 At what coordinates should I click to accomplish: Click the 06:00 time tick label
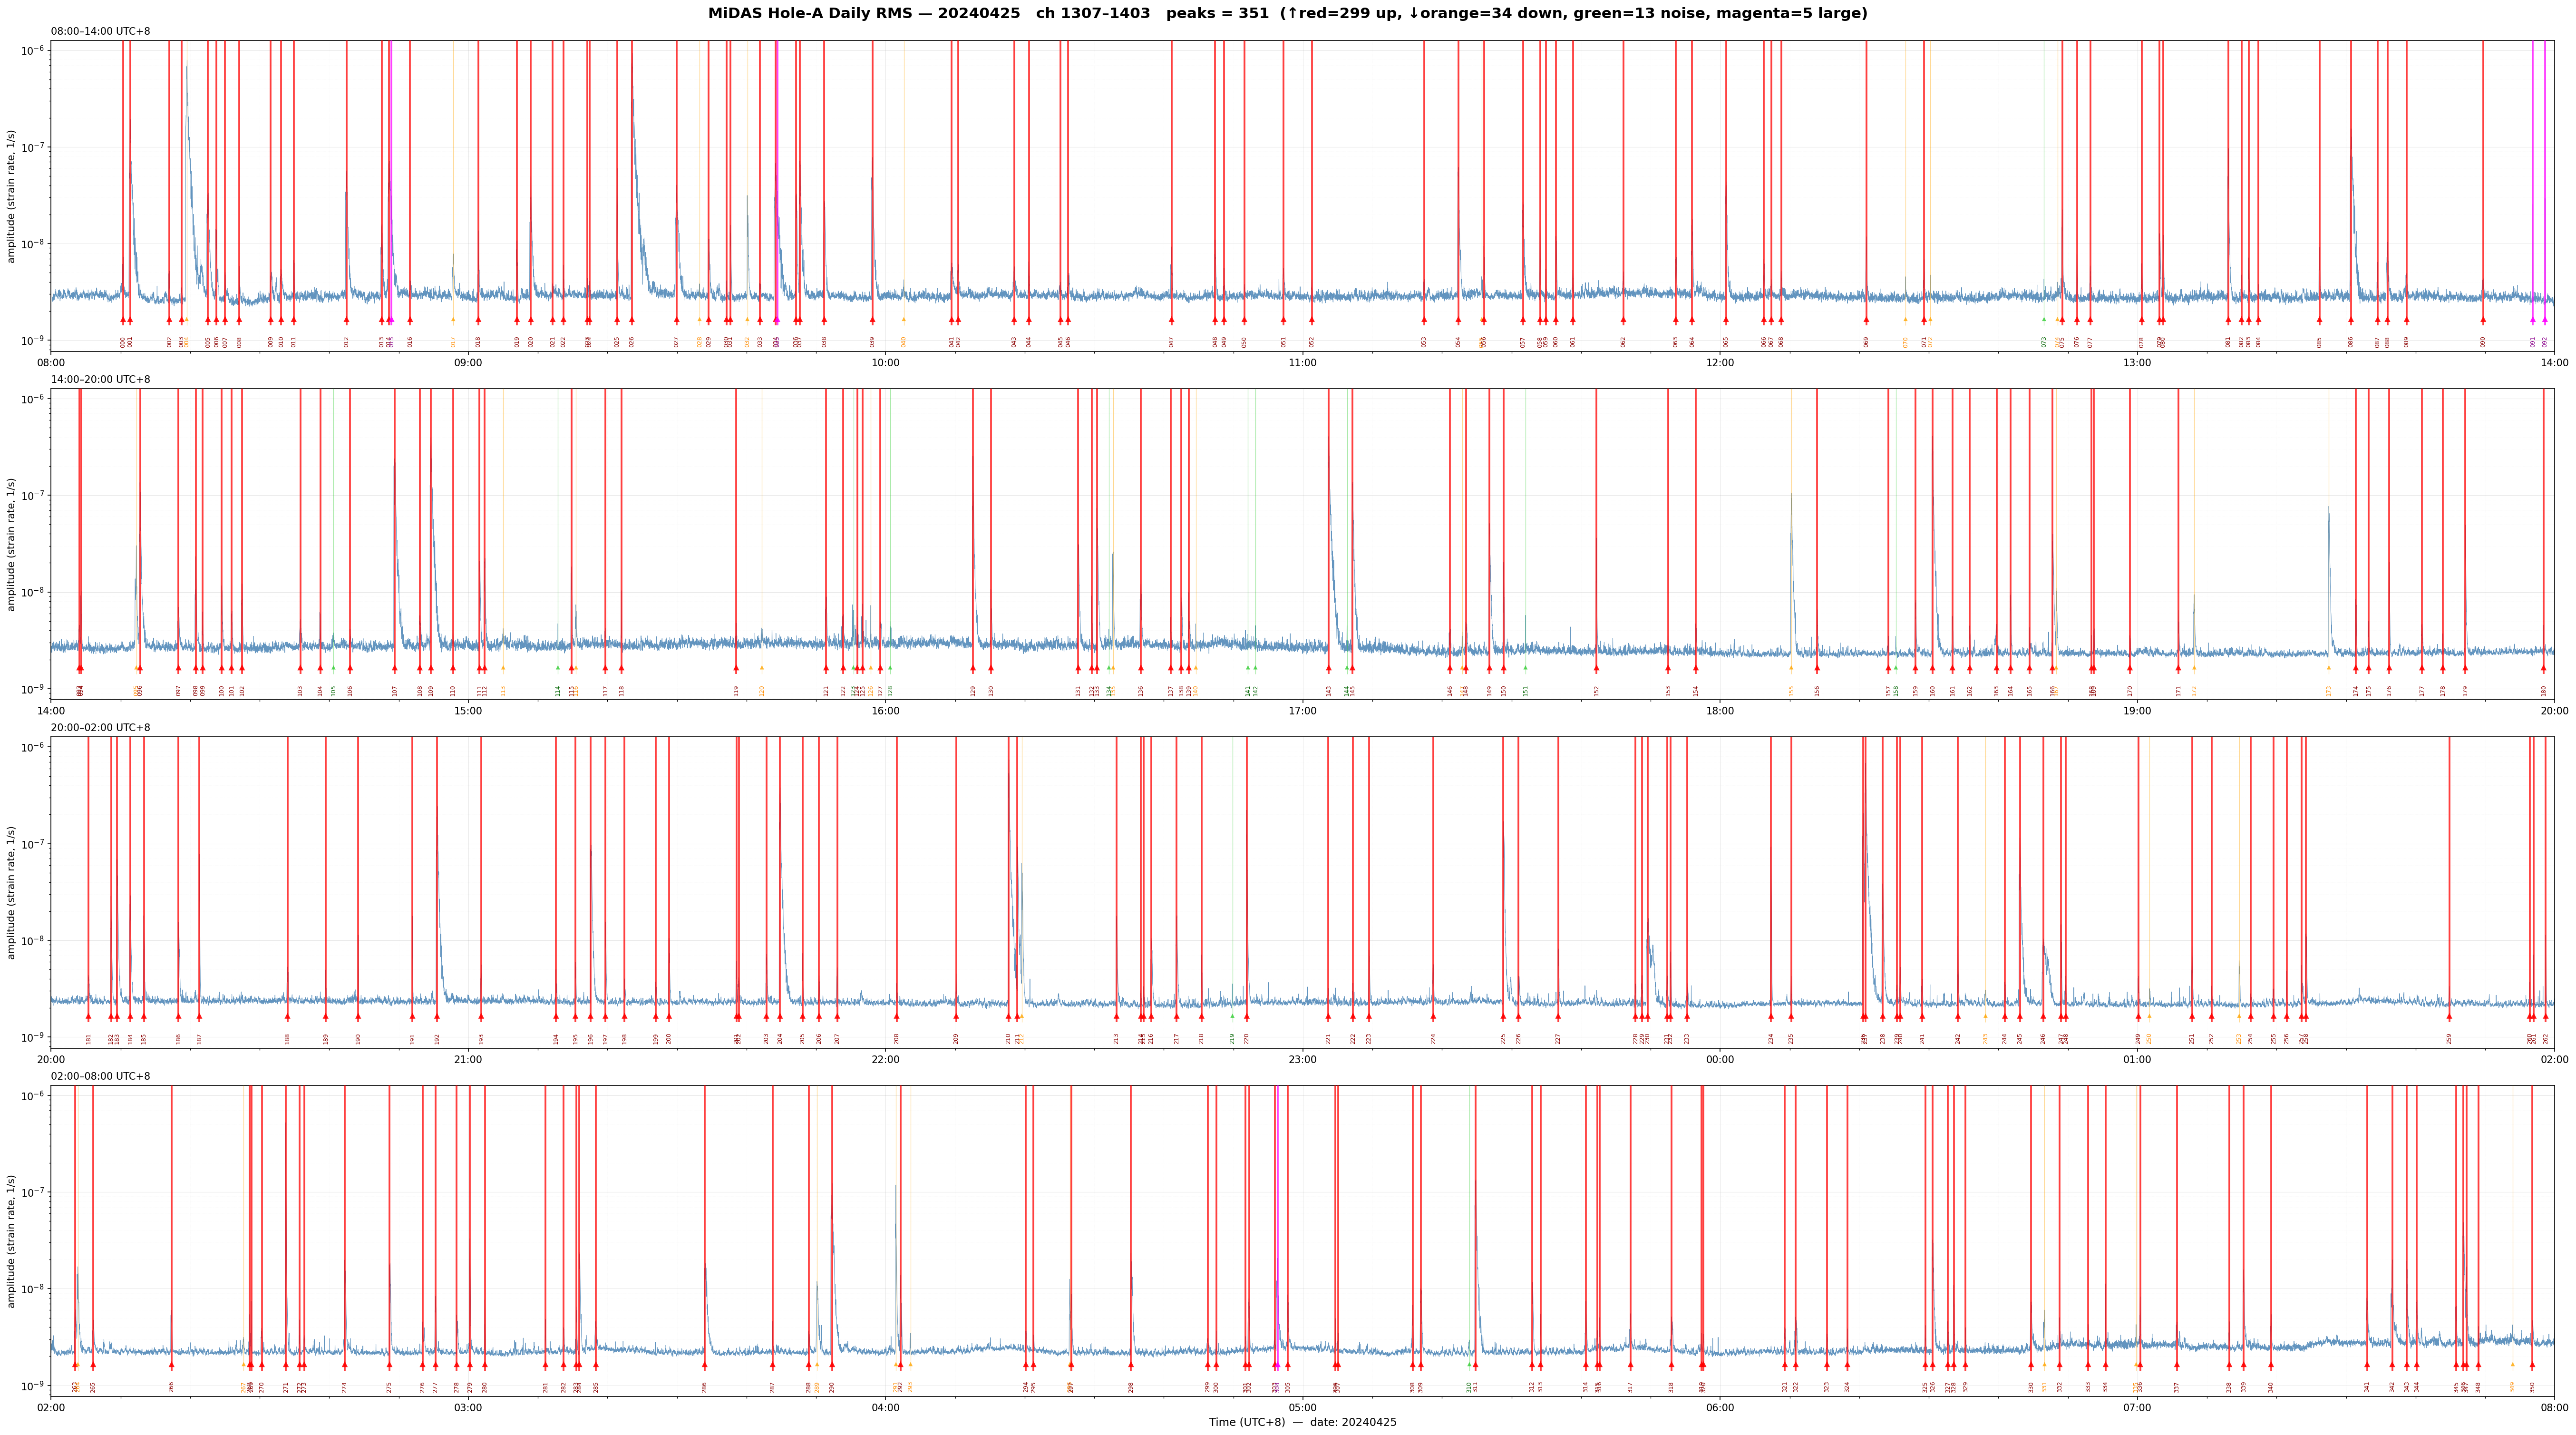1720,1408
